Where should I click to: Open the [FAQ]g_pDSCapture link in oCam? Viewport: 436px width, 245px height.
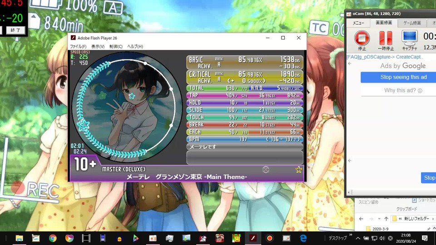click(x=385, y=57)
